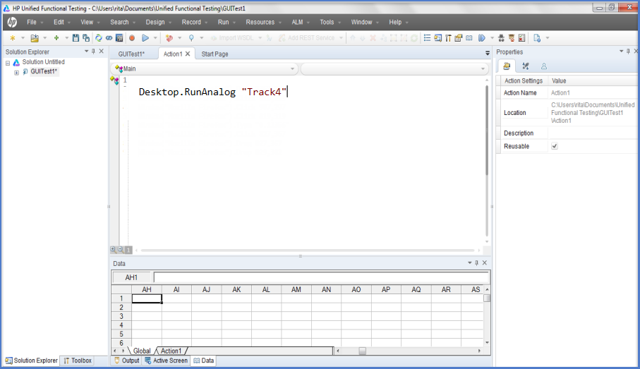Click the SY syntax check icon
The image size is (640, 369).
[x=119, y=38]
